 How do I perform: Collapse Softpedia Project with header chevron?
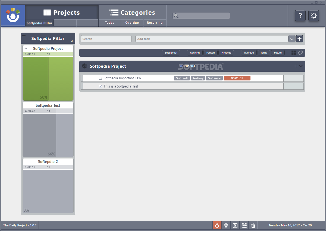click(301, 66)
